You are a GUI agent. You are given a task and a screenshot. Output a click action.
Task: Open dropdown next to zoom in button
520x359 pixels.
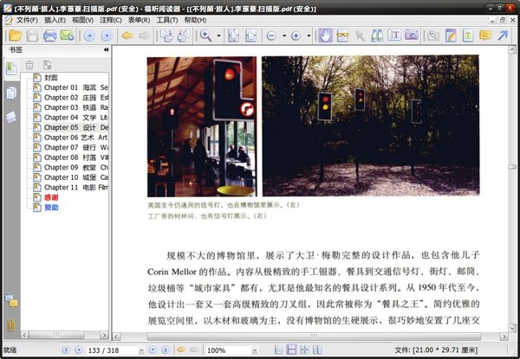[x=309, y=35]
